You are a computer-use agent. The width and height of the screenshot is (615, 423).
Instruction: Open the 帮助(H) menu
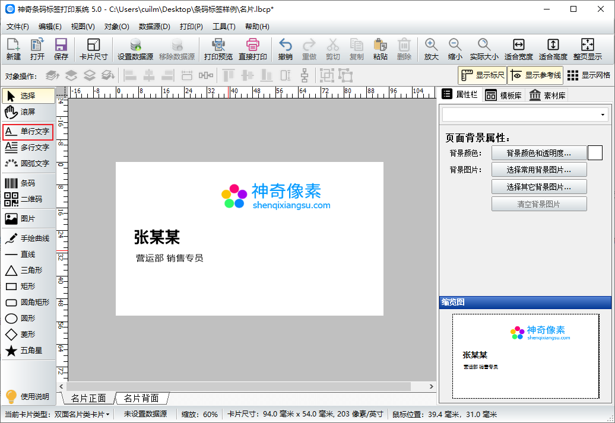click(257, 27)
